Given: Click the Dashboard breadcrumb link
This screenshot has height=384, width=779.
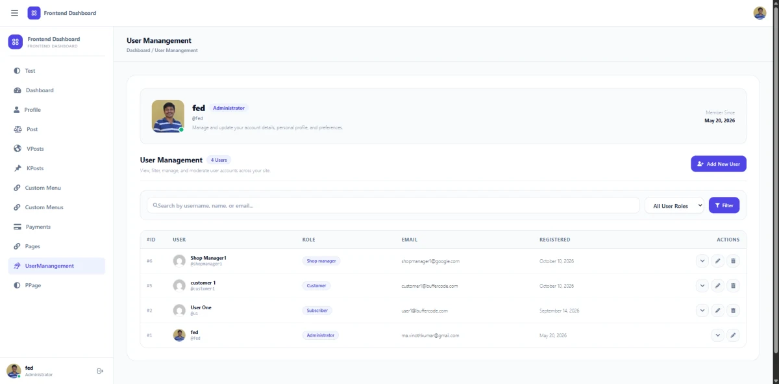Looking at the screenshot, I should pos(138,50).
